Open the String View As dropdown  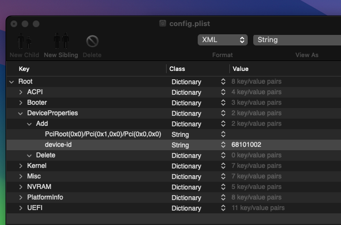click(297, 40)
